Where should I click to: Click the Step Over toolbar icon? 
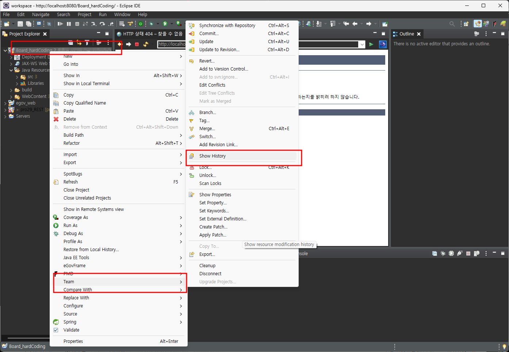[102, 24]
